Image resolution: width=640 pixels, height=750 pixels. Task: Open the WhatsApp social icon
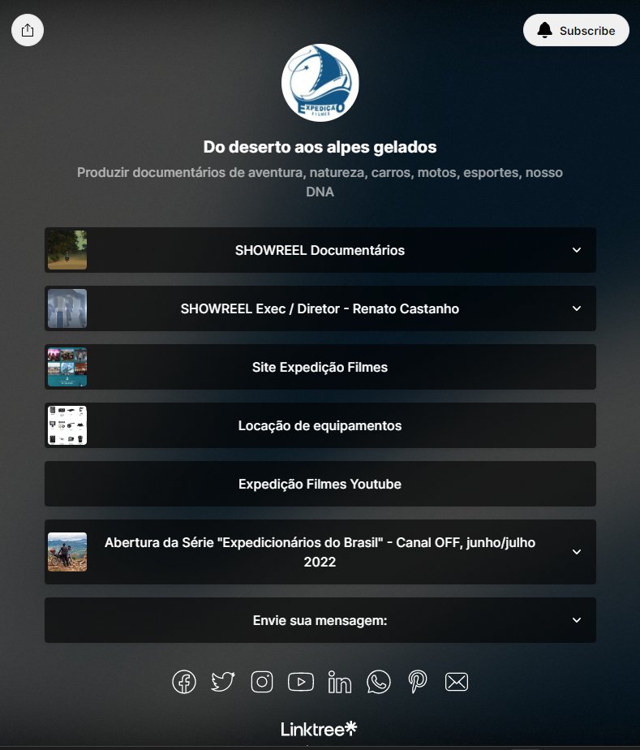tap(379, 682)
